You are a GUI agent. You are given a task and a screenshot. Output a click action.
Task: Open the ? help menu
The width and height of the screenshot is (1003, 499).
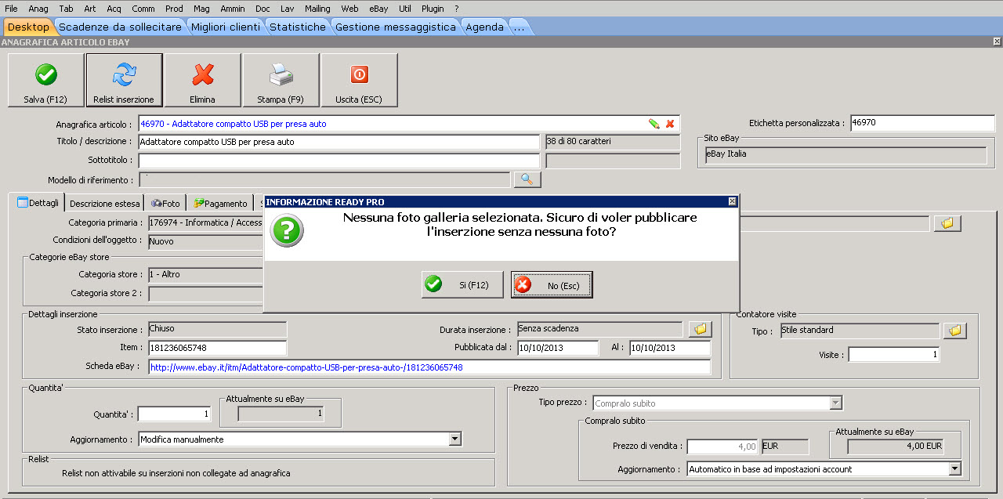coord(457,8)
